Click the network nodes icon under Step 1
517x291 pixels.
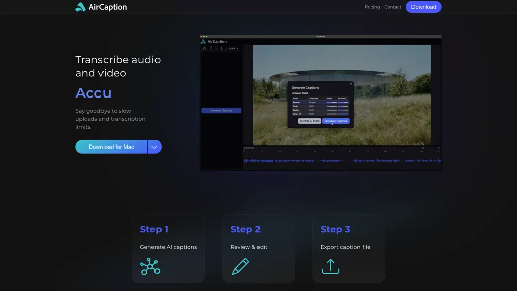point(149,266)
